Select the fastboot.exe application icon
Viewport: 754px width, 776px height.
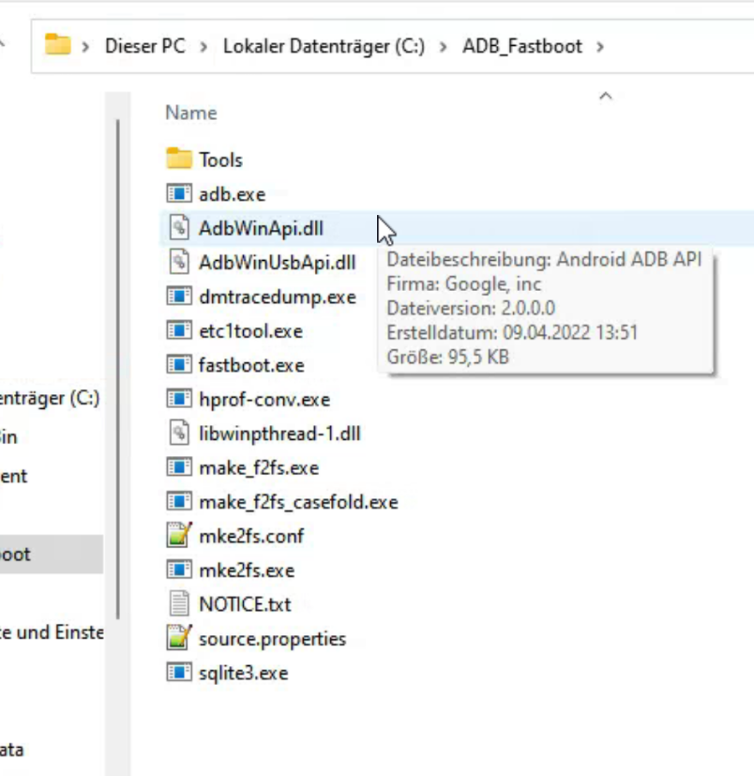point(178,365)
